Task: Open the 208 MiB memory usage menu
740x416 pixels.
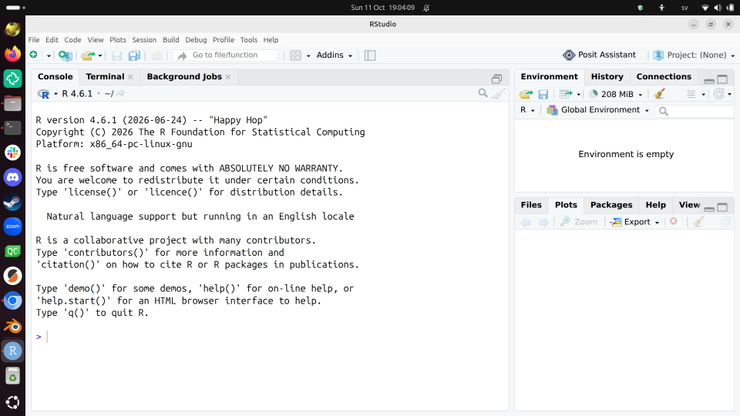Action: coord(616,94)
